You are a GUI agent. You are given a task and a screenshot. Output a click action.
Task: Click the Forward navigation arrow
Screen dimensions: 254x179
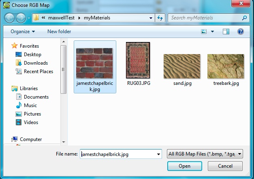tap(21, 18)
